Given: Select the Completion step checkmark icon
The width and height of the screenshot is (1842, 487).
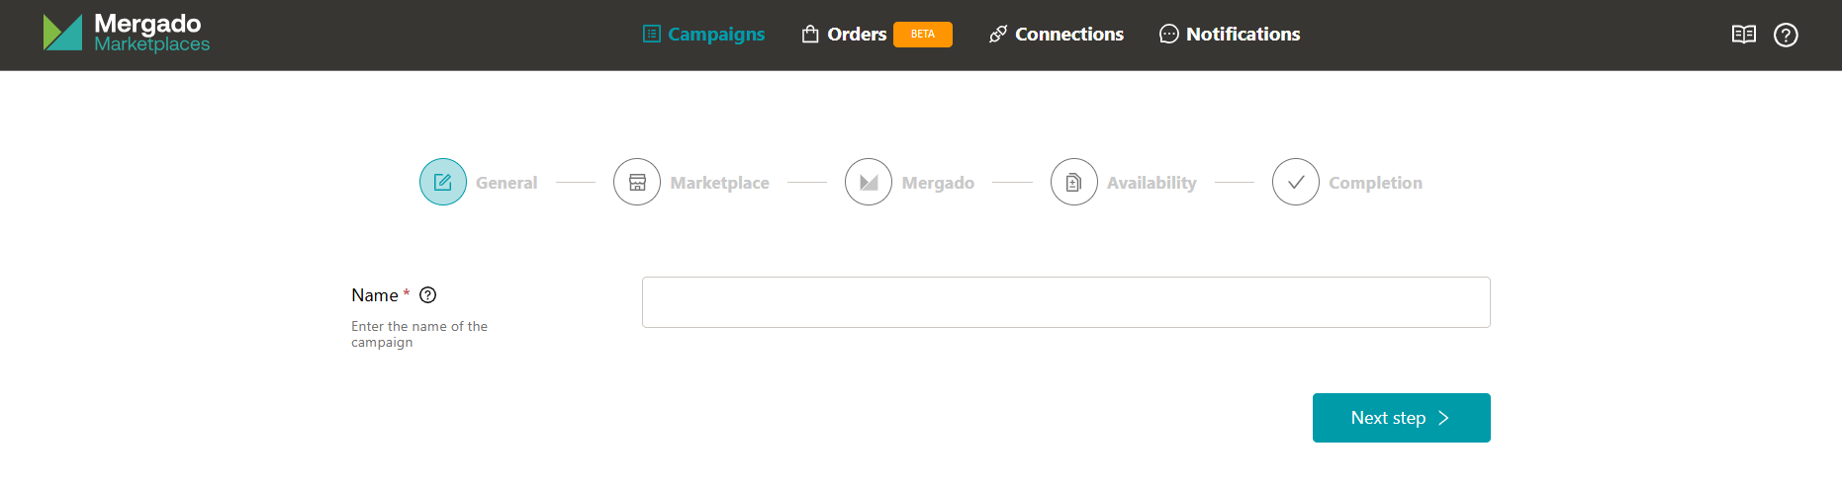Looking at the screenshot, I should tap(1296, 182).
